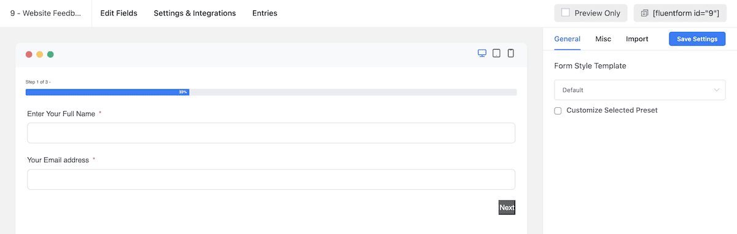Image resolution: width=737 pixels, height=234 pixels.
Task: Click the yellow window dot
Action: point(39,54)
